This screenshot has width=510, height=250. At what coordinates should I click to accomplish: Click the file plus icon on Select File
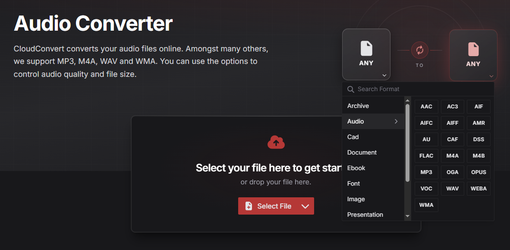tap(249, 206)
